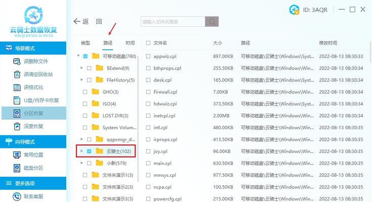This screenshot has height=202, width=372.
Task: Expand the qqpcmgr_d... folder node
Action: 81,139
